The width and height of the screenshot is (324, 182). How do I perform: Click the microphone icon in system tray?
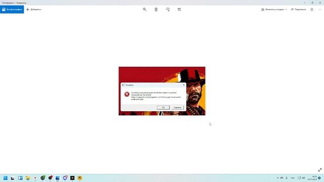[287, 178]
